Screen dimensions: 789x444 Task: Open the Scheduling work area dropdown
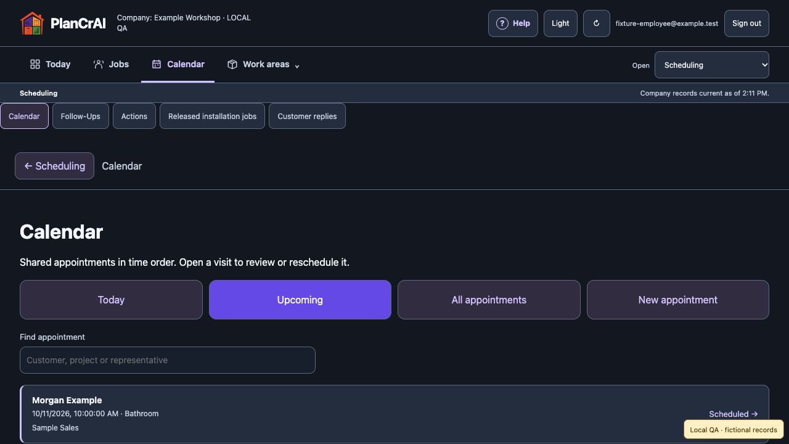[x=712, y=65]
